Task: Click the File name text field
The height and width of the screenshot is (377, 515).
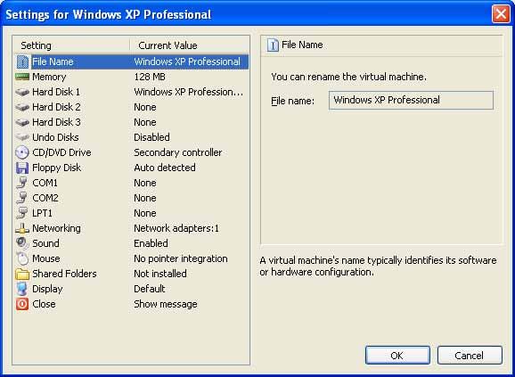Action: tap(411, 100)
